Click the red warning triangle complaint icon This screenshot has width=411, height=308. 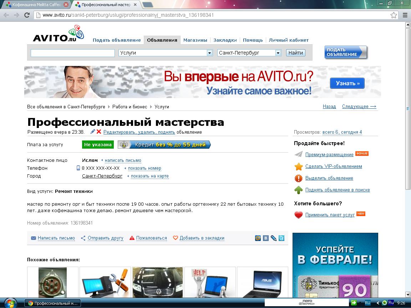tap(132, 238)
